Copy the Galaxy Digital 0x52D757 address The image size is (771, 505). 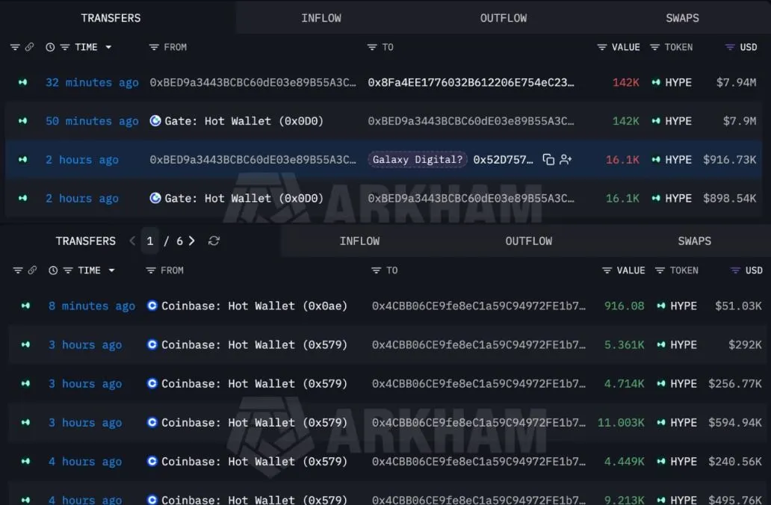[548, 160]
